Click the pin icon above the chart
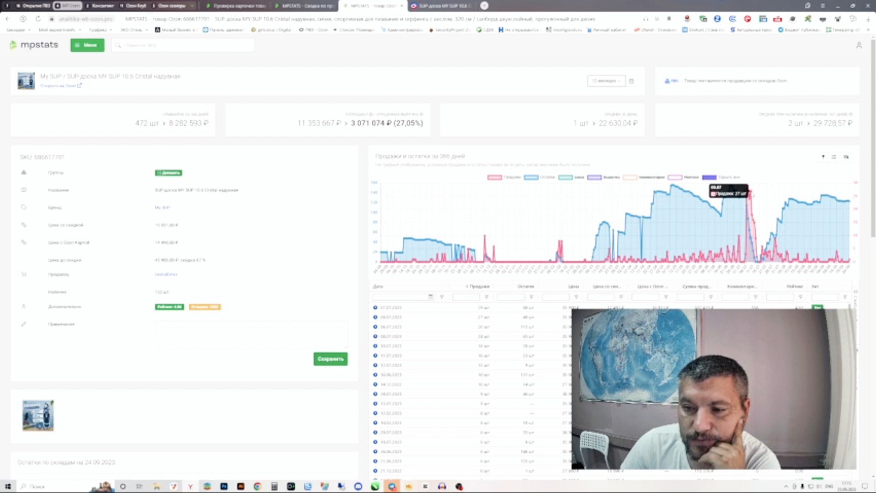Viewport: 876px width, 493px height. pos(823,157)
